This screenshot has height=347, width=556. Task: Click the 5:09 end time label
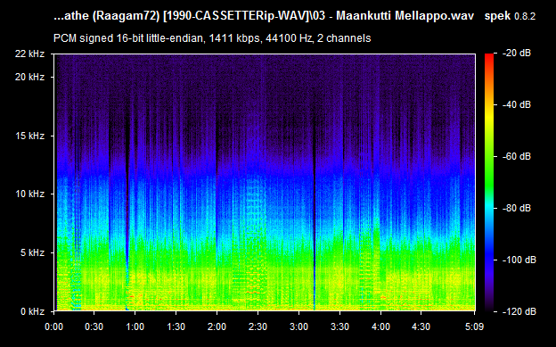point(474,326)
